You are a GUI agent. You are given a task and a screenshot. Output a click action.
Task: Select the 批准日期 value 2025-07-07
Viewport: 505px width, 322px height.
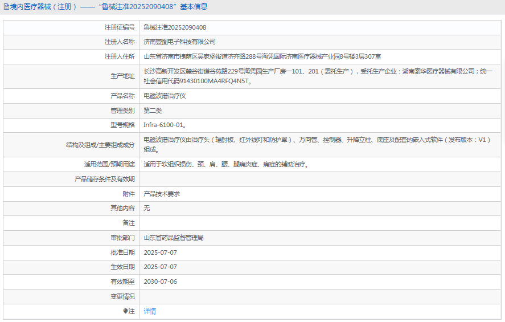click(161, 252)
